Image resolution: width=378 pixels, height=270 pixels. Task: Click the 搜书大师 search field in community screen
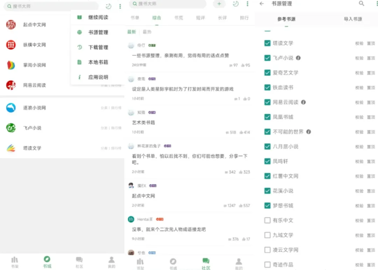(168, 3)
